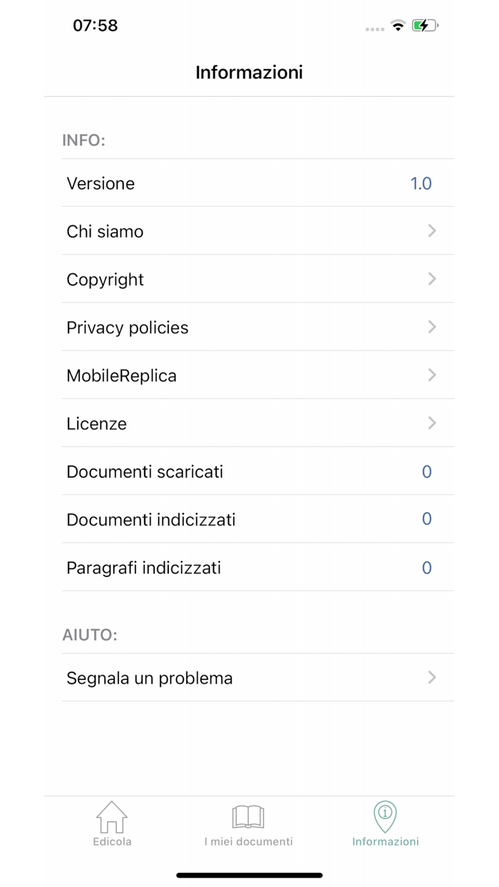Expand the Licenze row chevron
Screen dimensions: 499x887
[432, 424]
